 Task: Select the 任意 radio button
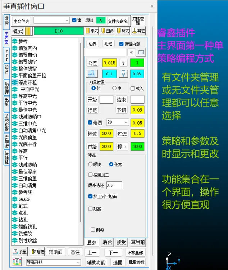[111, 164]
